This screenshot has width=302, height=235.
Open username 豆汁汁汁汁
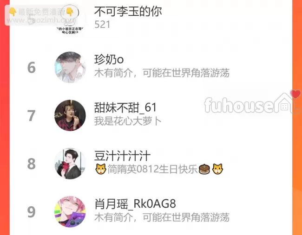[x=122, y=156]
